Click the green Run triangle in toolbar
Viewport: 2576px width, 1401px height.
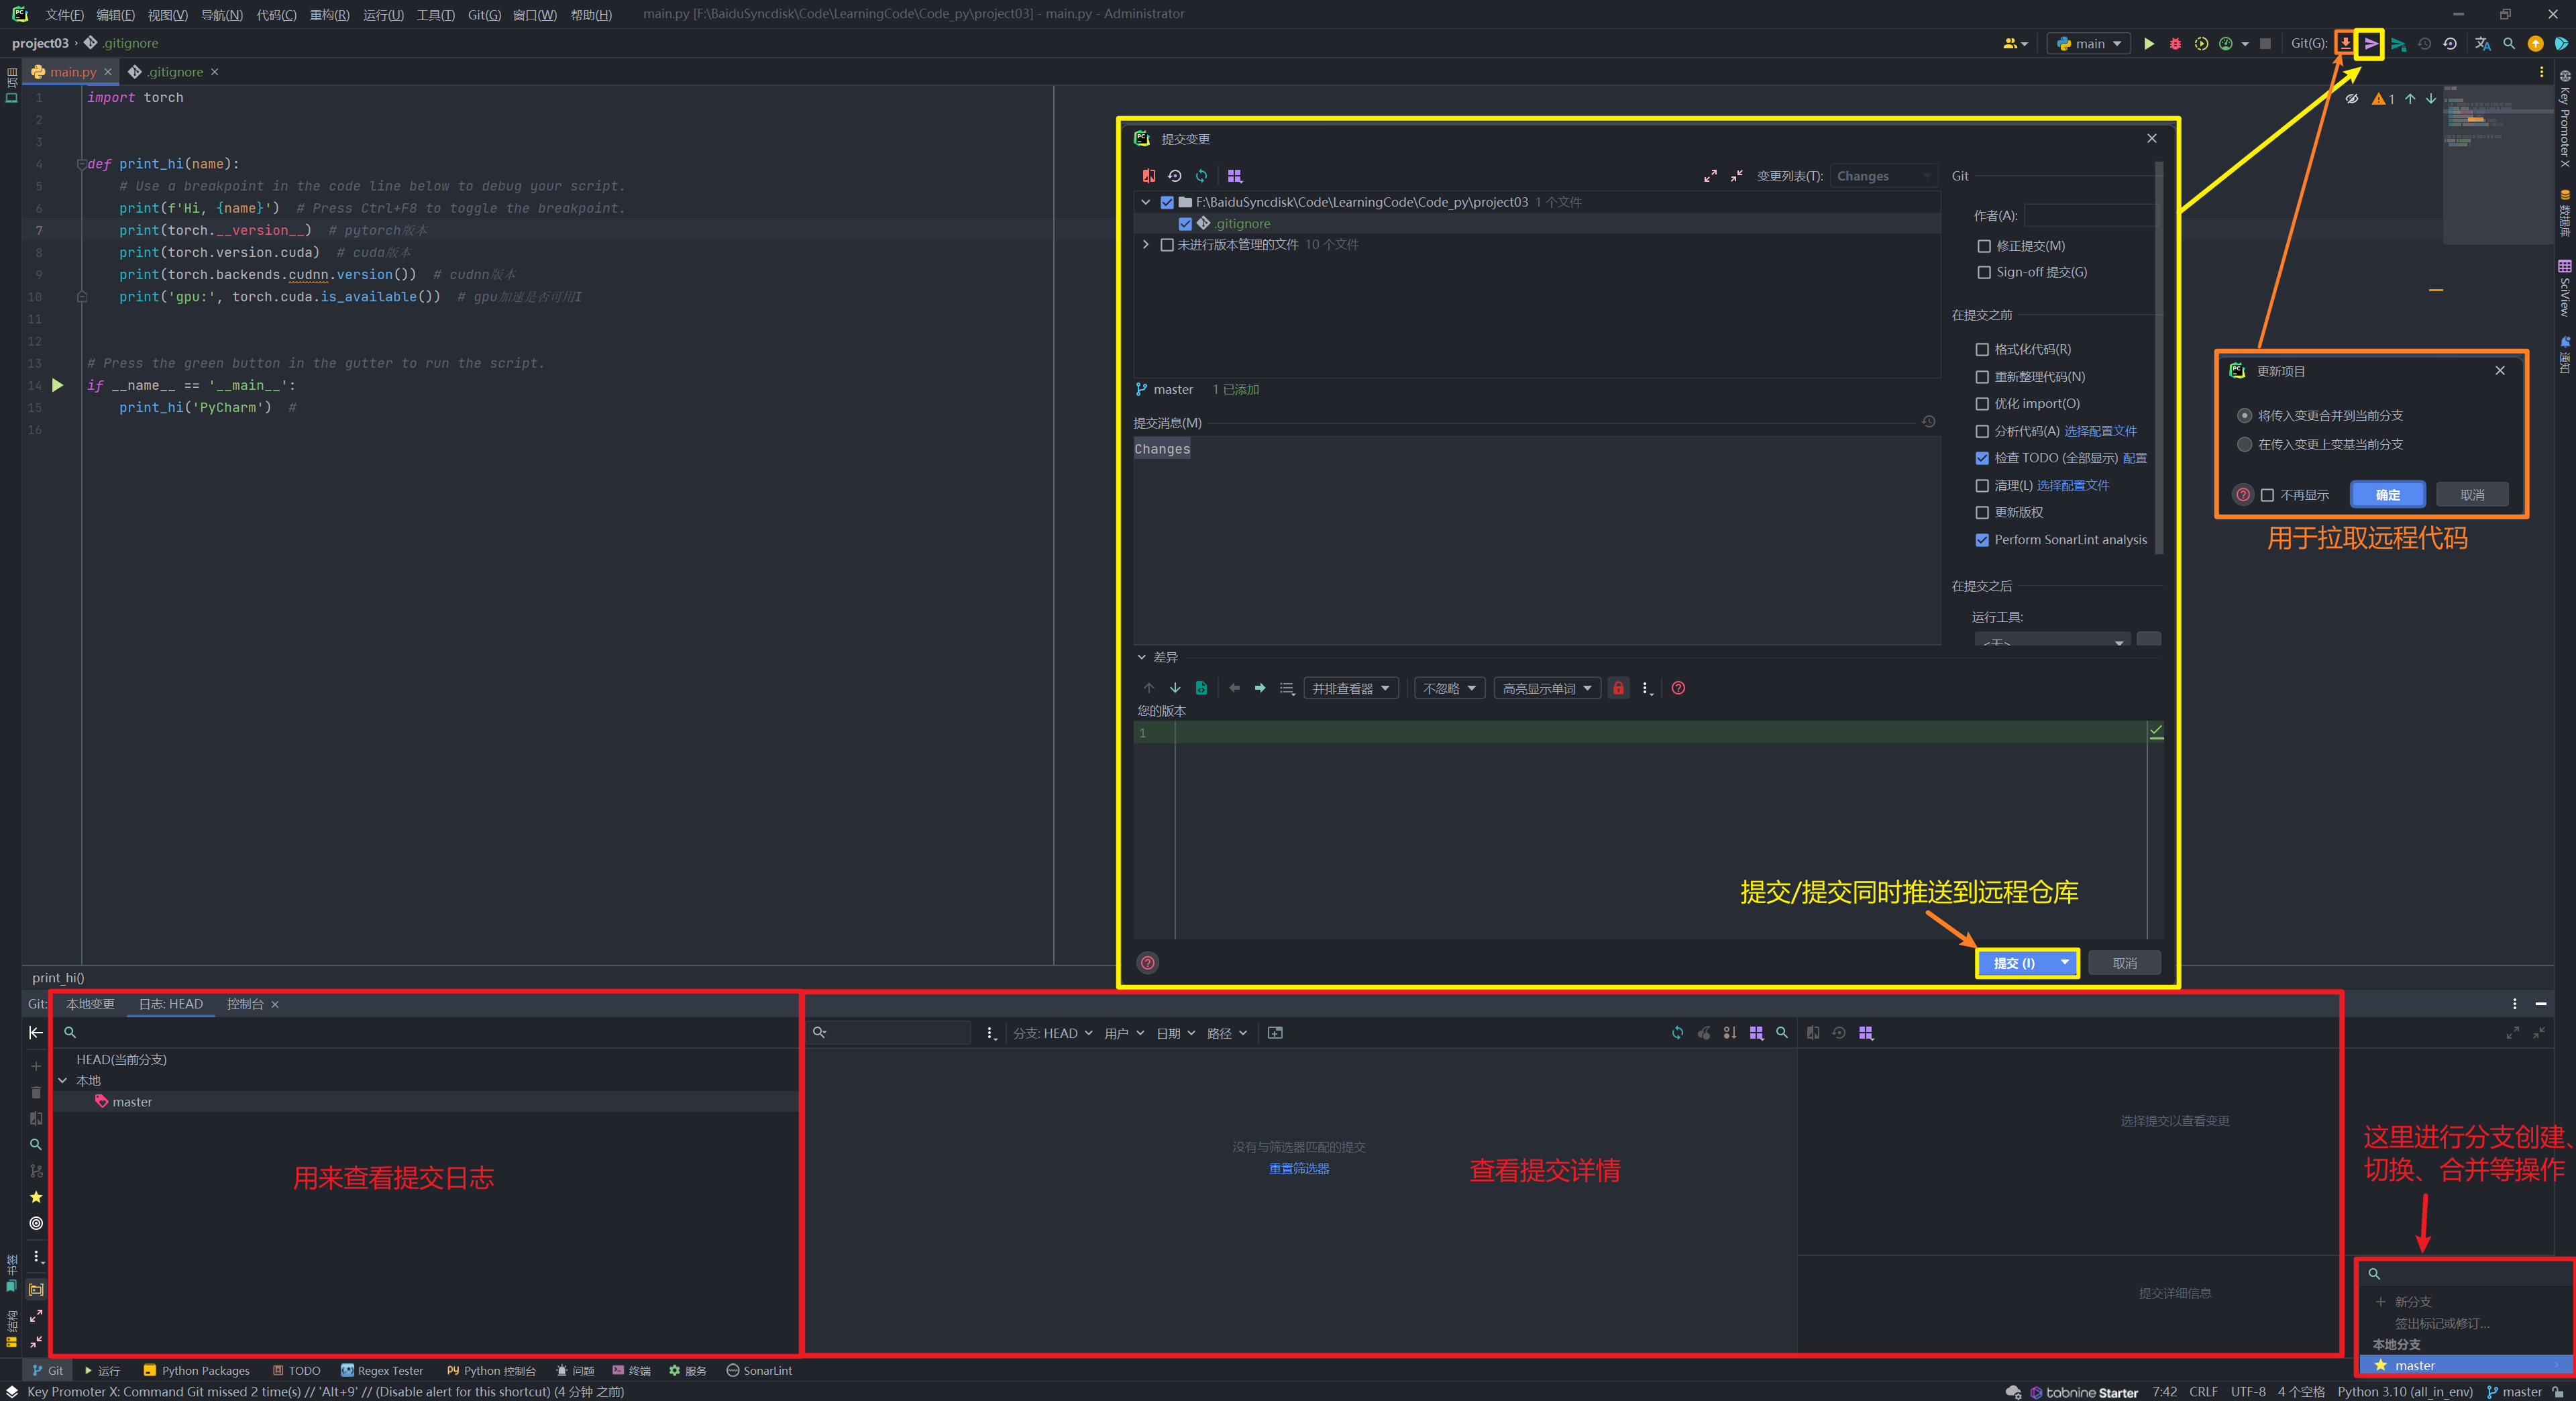2149,44
